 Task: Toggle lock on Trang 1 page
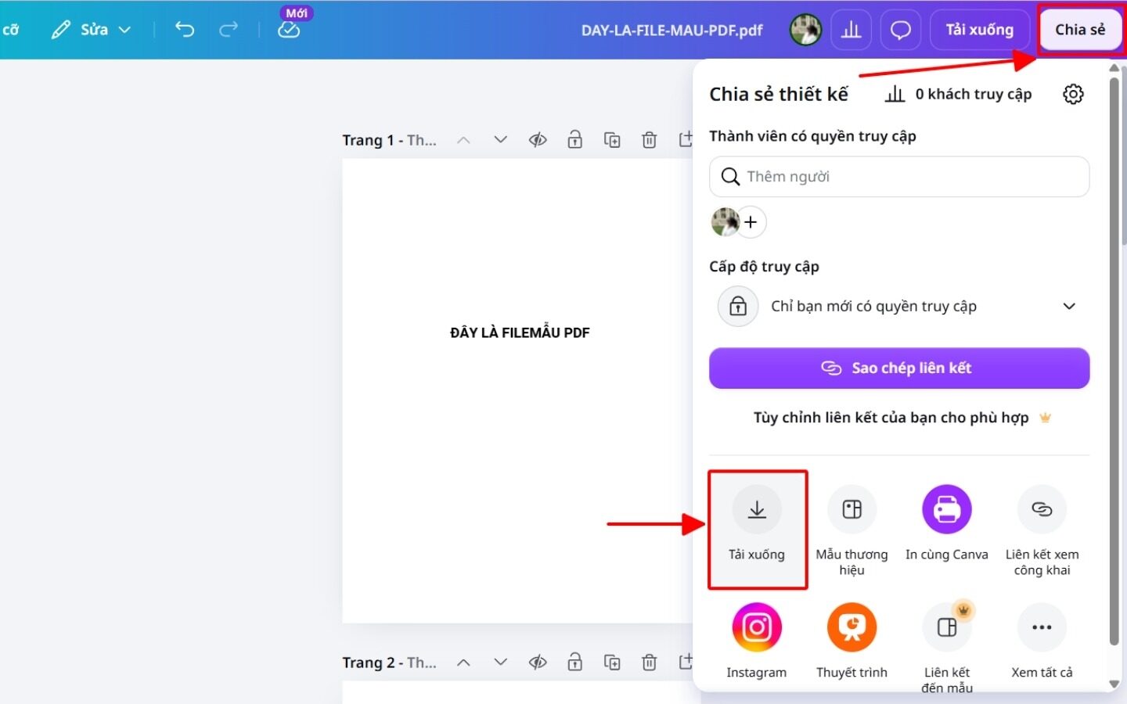(575, 140)
